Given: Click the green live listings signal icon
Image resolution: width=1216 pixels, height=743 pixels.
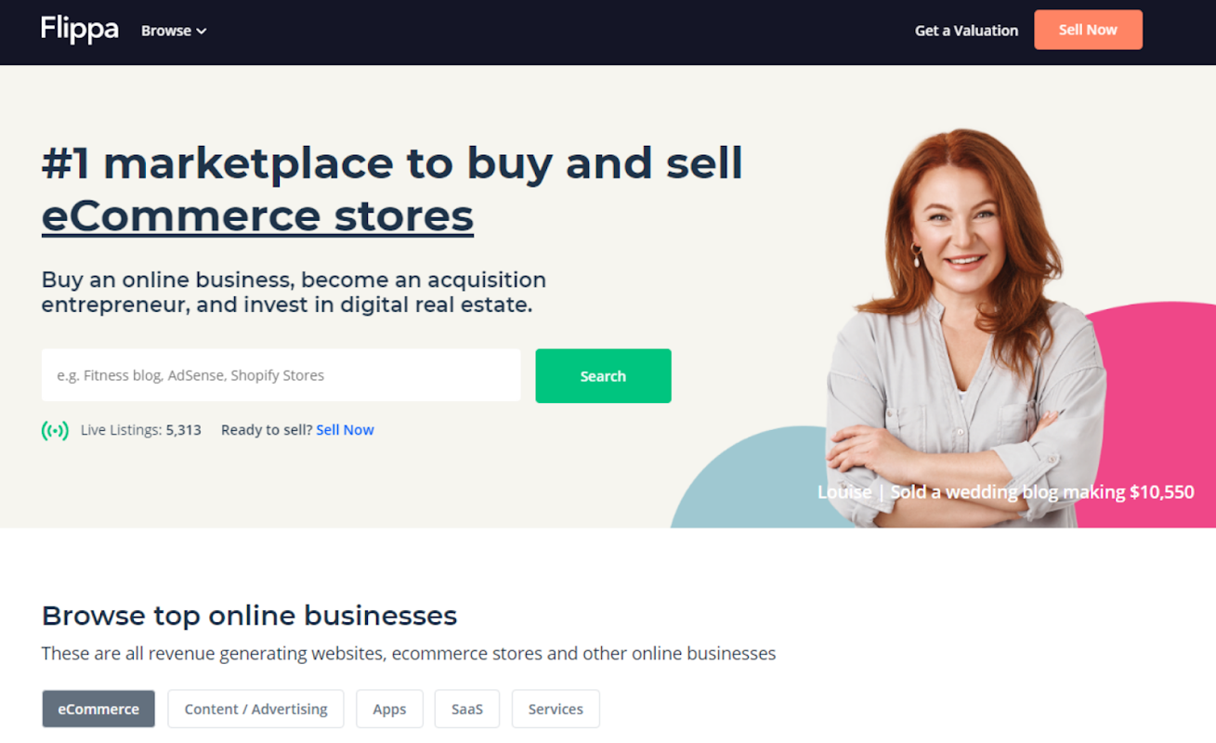Looking at the screenshot, I should (x=55, y=430).
